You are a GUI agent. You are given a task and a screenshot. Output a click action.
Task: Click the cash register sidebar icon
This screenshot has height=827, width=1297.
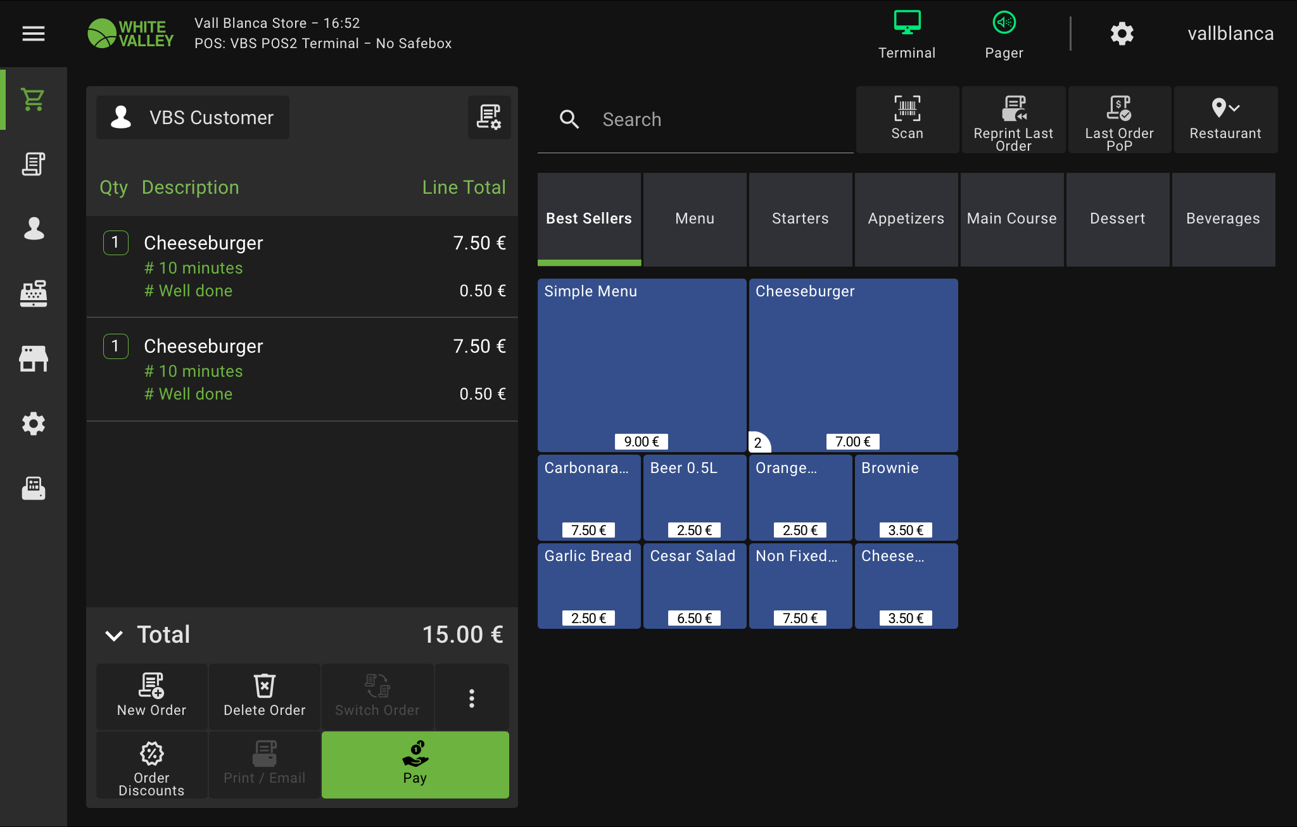(x=34, y=294)
